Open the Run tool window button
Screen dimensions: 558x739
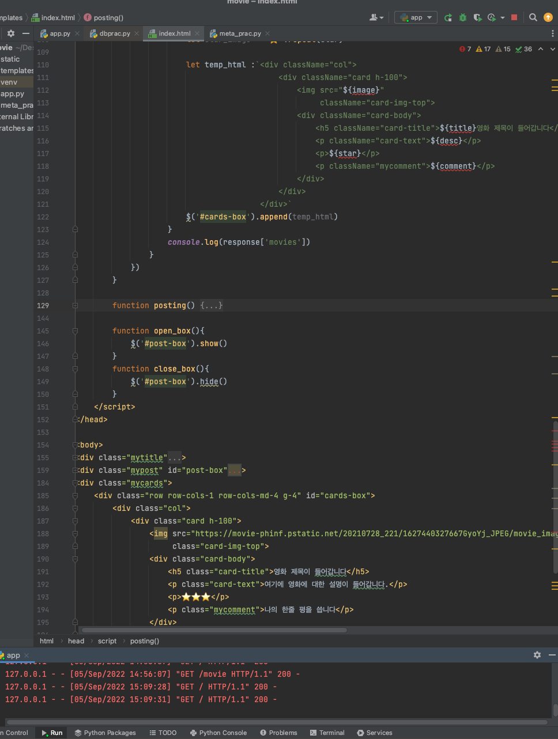click(x=52, y=733)
